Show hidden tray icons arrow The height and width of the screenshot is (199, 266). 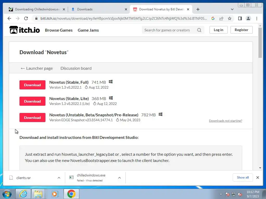221,194
